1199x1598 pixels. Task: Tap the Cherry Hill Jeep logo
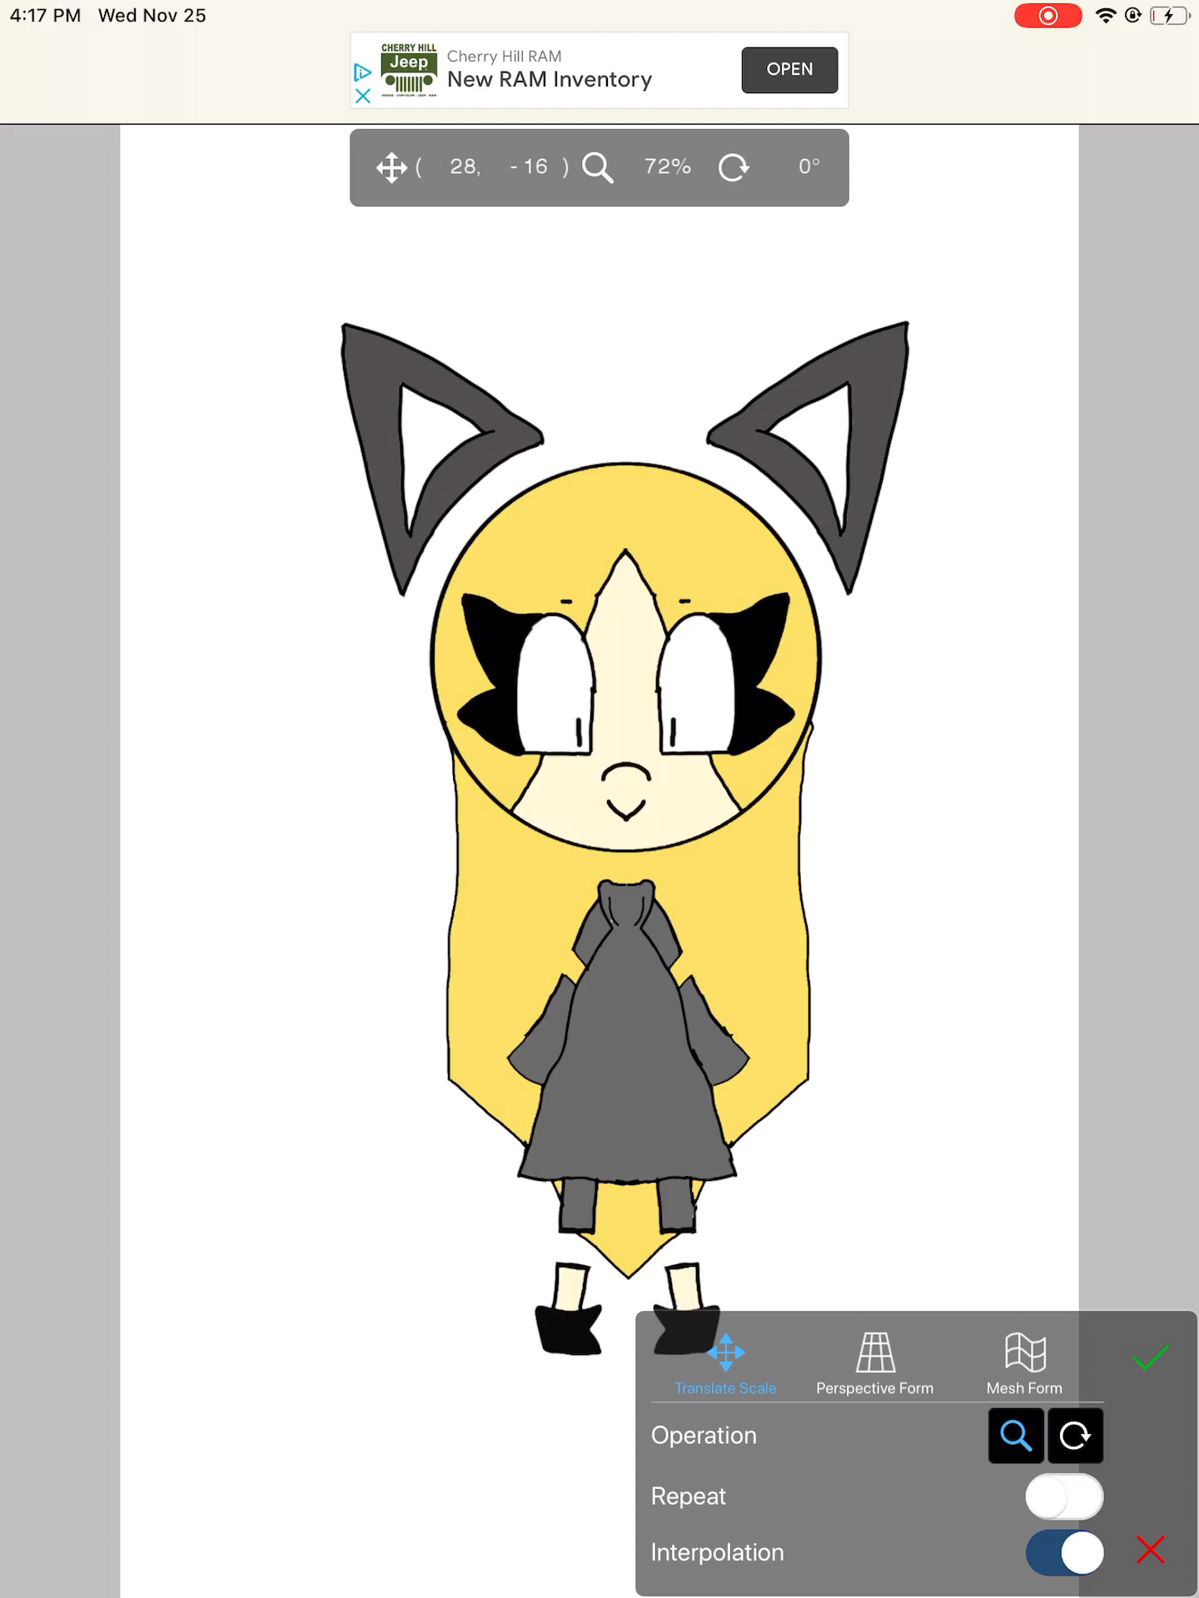409,70
